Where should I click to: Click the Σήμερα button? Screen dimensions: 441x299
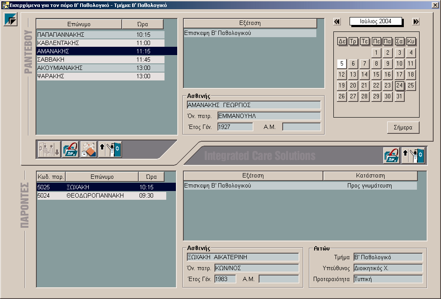(x=403, y=127)
